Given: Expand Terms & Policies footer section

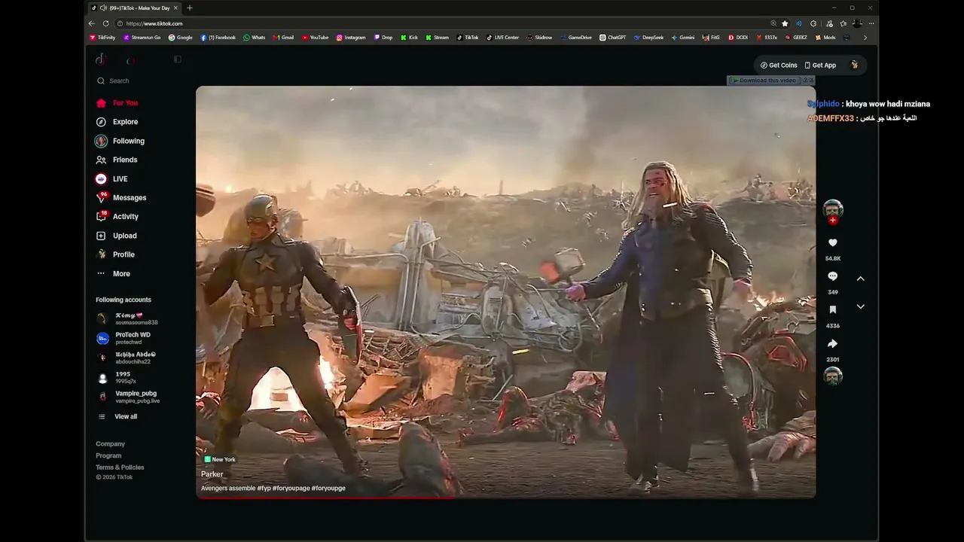Looking at the screenshot, I should click(x=120, y=467).
